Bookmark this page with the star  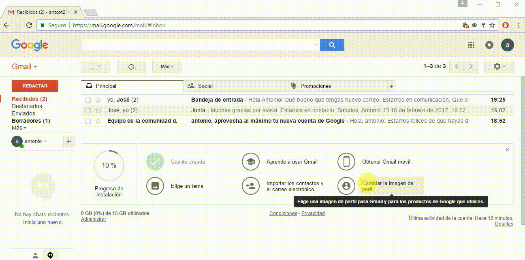(492, 25)
